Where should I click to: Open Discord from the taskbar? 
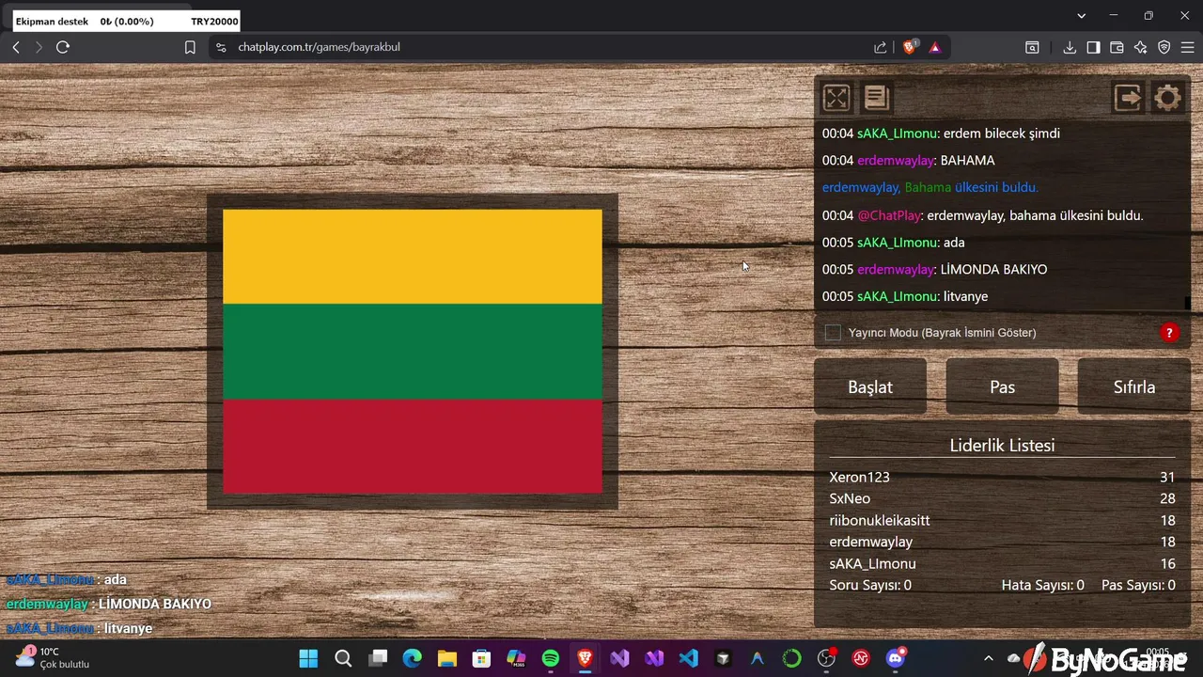pos(896,658)
